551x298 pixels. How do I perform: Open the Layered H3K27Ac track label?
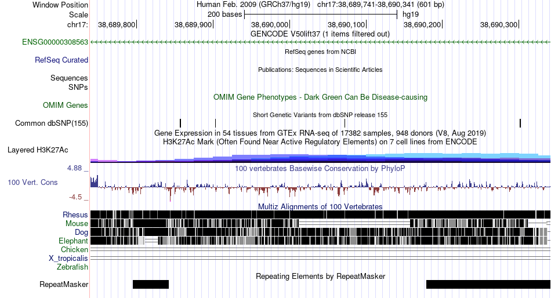pos(38,150)
